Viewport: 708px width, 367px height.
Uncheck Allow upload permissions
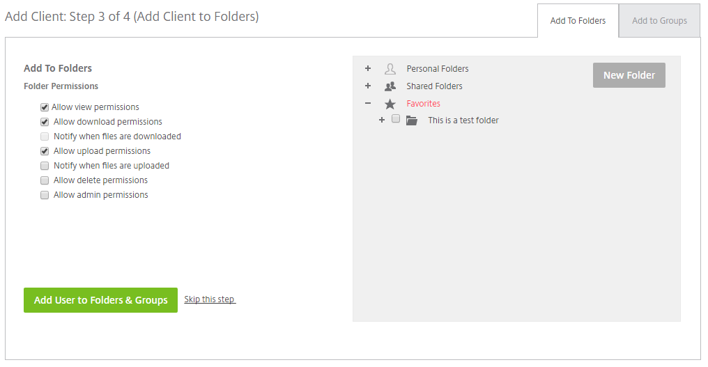pos(45,151)
